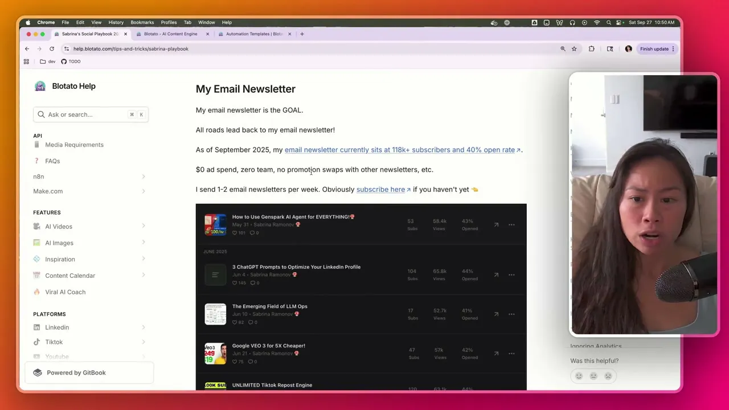Open three-dot menu for ChatGPT Prompts row
This screenshot has height=410, width=729.
pyautogui.click(x=511, y=275)
